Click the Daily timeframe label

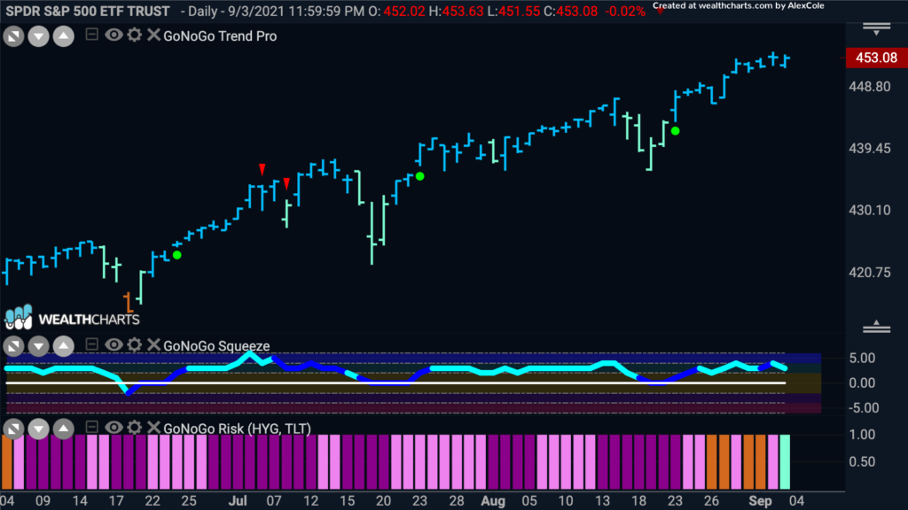point(202,11)
